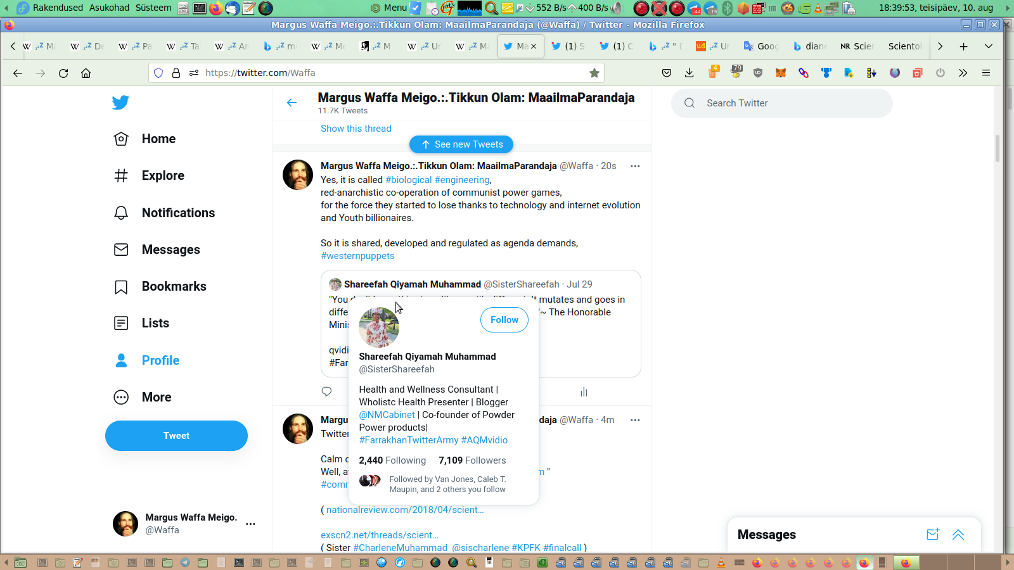Click the tracking protection shield icon

tap(158, 73)
